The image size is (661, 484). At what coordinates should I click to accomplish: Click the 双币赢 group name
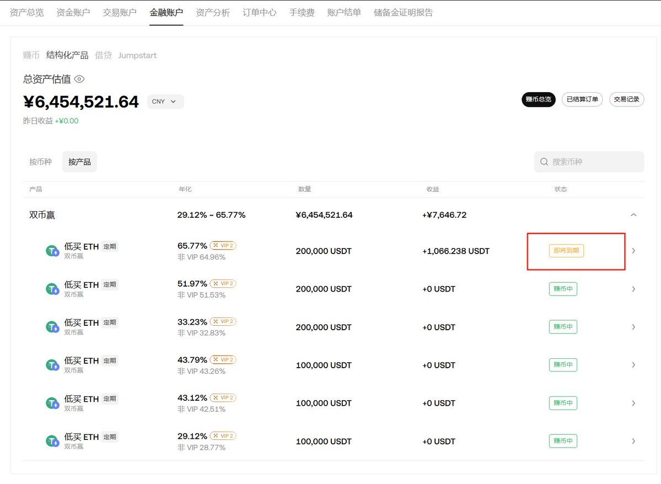[42, 215]
